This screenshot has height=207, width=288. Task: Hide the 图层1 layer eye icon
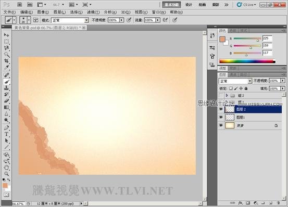pos(221,118)
